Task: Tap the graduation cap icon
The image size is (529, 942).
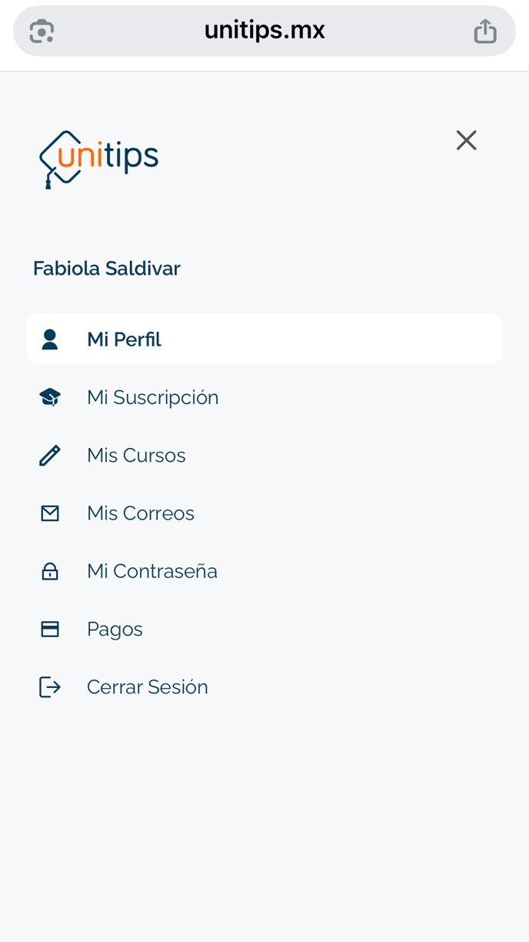Action: (x=50, y=397)
